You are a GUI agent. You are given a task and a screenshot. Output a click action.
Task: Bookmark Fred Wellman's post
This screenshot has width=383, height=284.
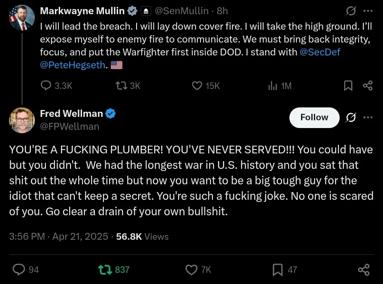coord(278,269)
